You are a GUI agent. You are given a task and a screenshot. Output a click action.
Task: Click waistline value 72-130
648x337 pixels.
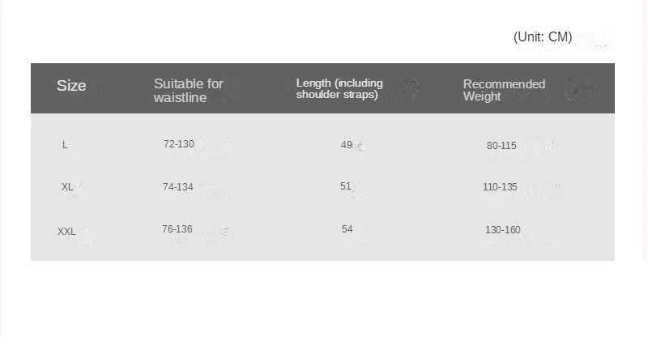[x=178, y=144]
